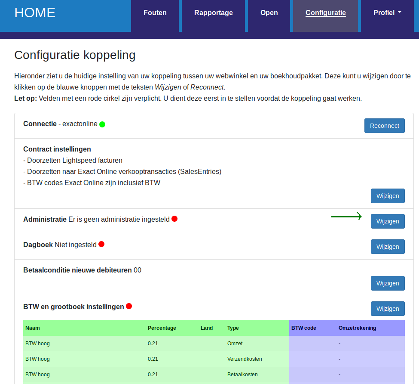Click the red circle beside Dagboek status
Viewport: 419px width, 384px height.
(101, 244)
